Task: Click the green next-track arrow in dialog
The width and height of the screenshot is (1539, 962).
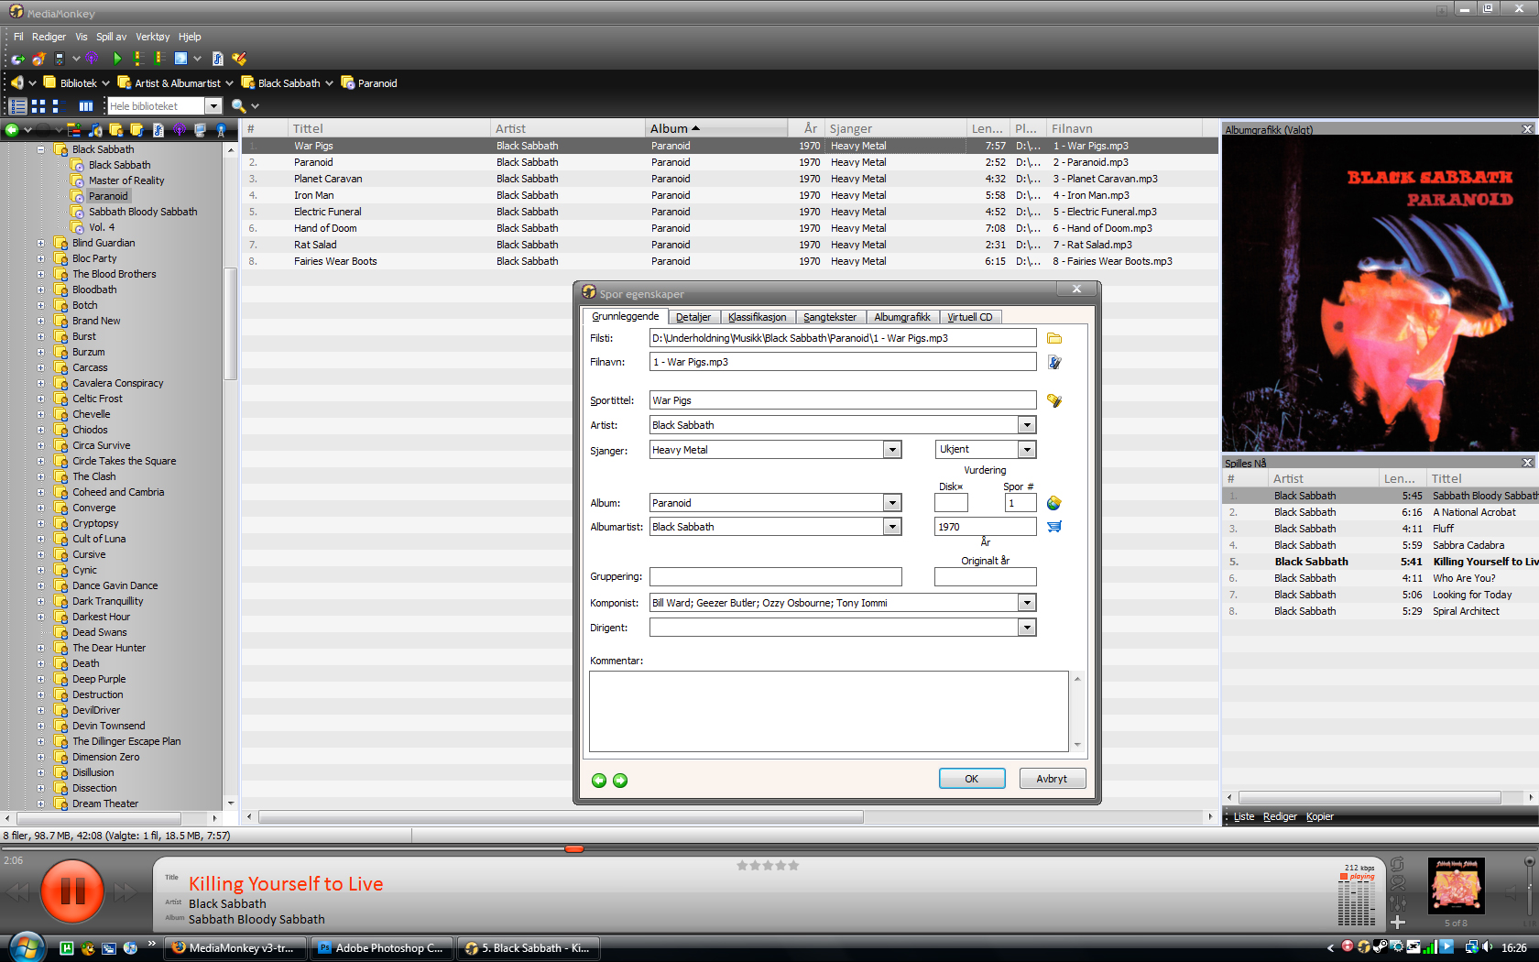Action: [620, 781]
